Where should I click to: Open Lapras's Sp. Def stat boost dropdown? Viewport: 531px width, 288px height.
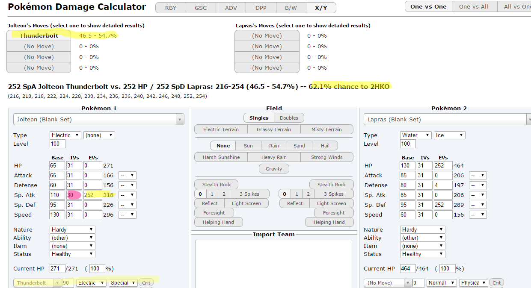click(478, 205)
